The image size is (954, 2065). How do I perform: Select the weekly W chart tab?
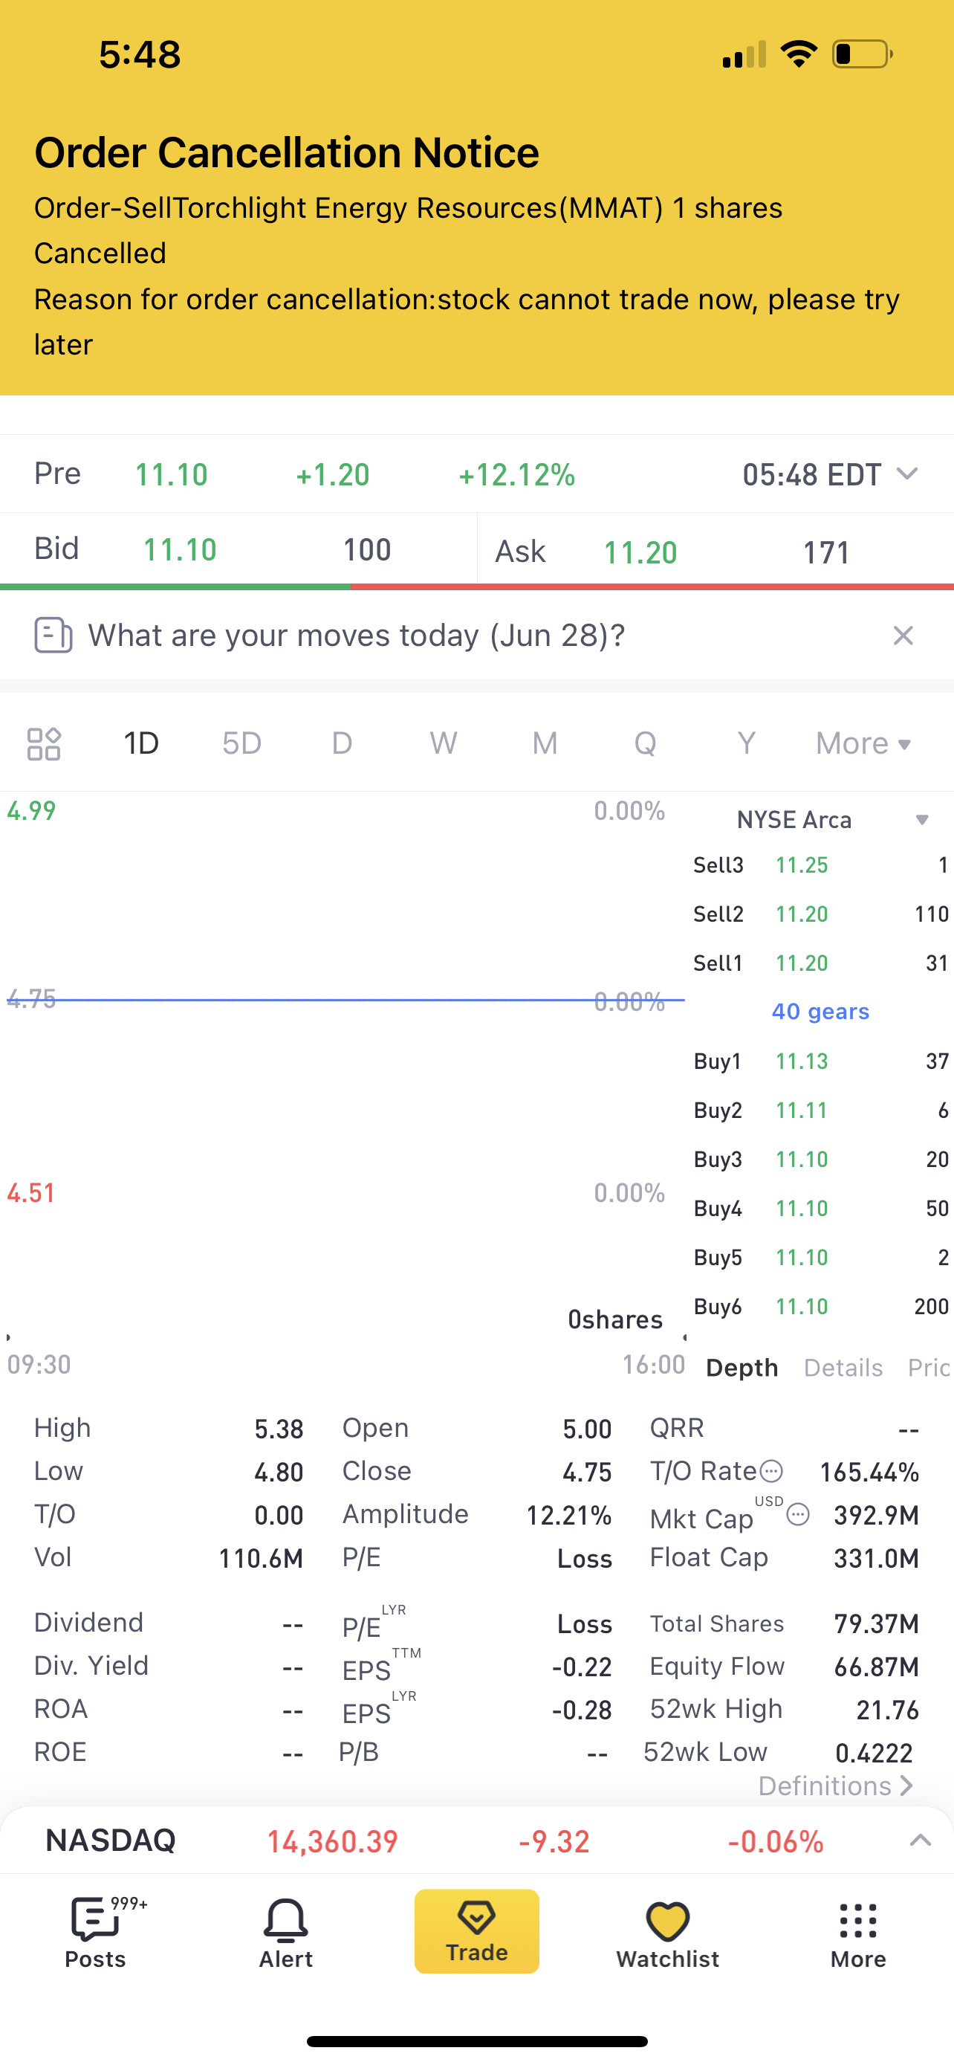point(443,743)
